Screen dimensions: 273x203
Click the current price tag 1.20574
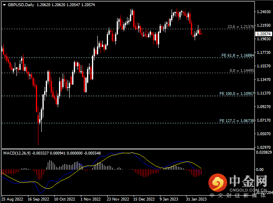[x=264, y=34]
